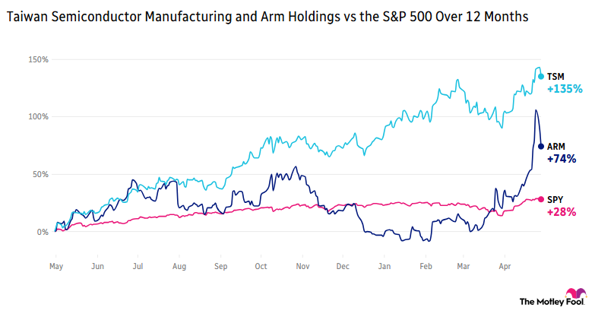This screenshot has width=595, height=320.
Task: Click the 0% y-axis label
Action: 43,232
